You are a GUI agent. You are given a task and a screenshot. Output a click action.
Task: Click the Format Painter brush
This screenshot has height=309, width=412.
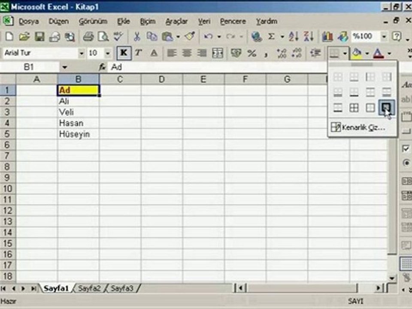point(190,36)
